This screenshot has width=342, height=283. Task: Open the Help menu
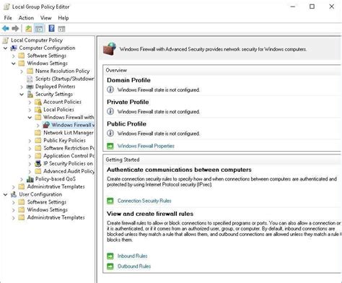tap(63, 18)
